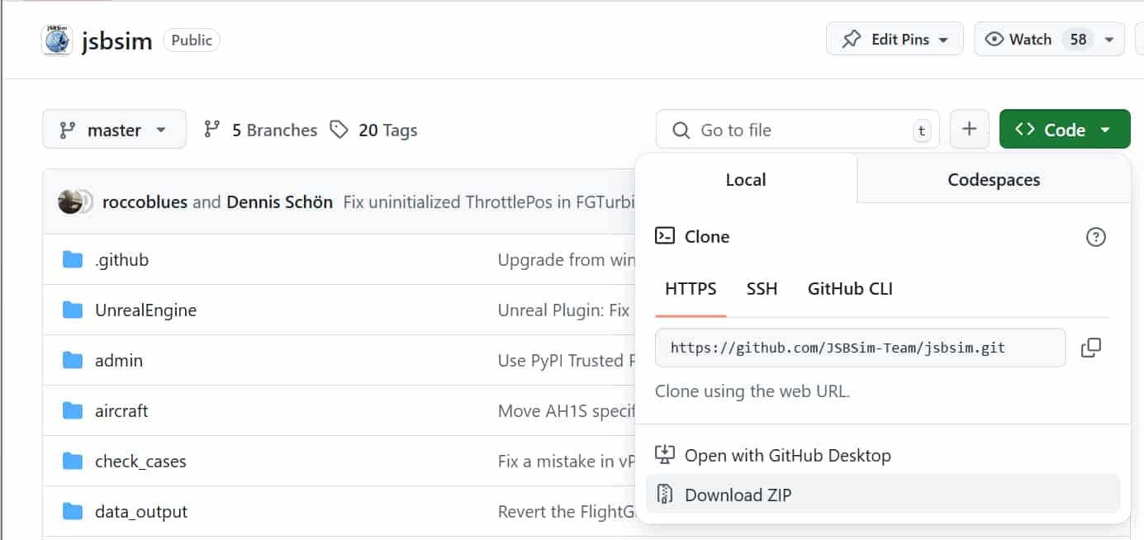Viewport: 1144px width, 540px height.
Task: Select the HTTPS clone tab
Action: 691,289
